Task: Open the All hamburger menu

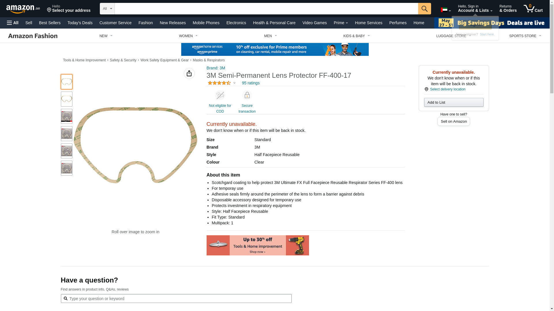Action: (x=13, y=23)
